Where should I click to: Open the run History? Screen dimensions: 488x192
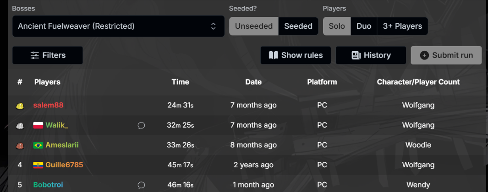371,55
